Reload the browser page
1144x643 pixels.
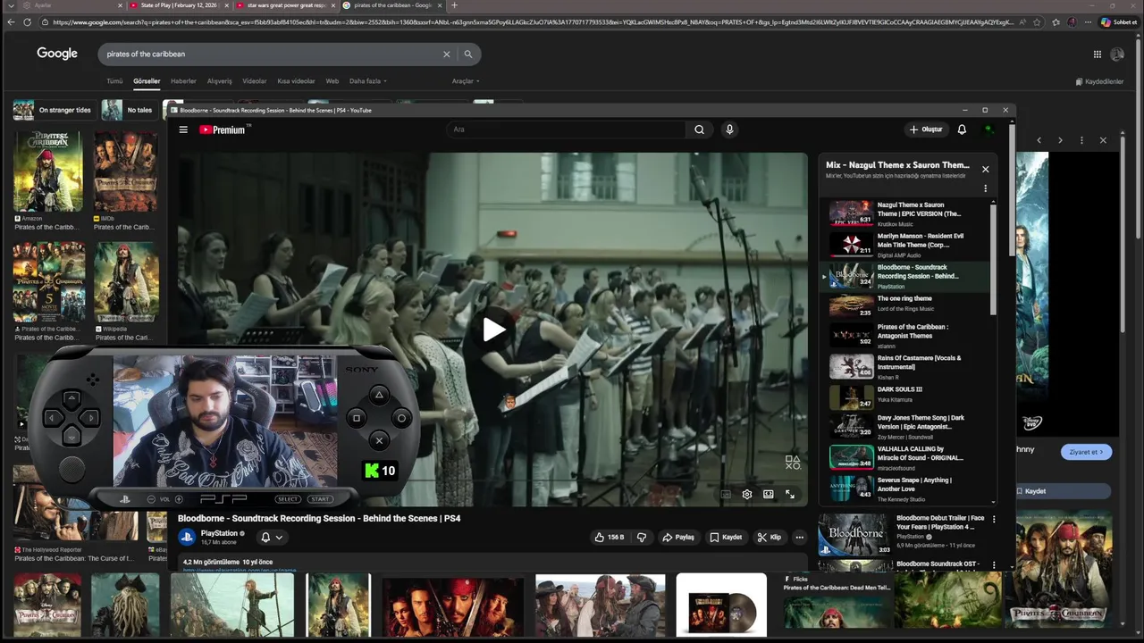(x=27, y=22)
